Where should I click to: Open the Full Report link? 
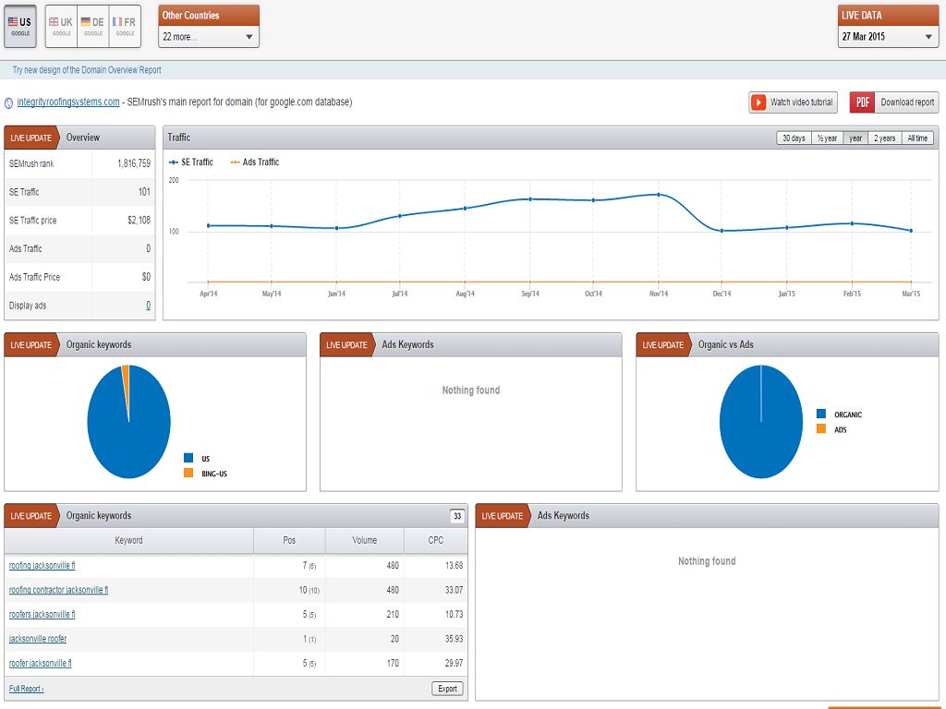(x=26, y=689)
